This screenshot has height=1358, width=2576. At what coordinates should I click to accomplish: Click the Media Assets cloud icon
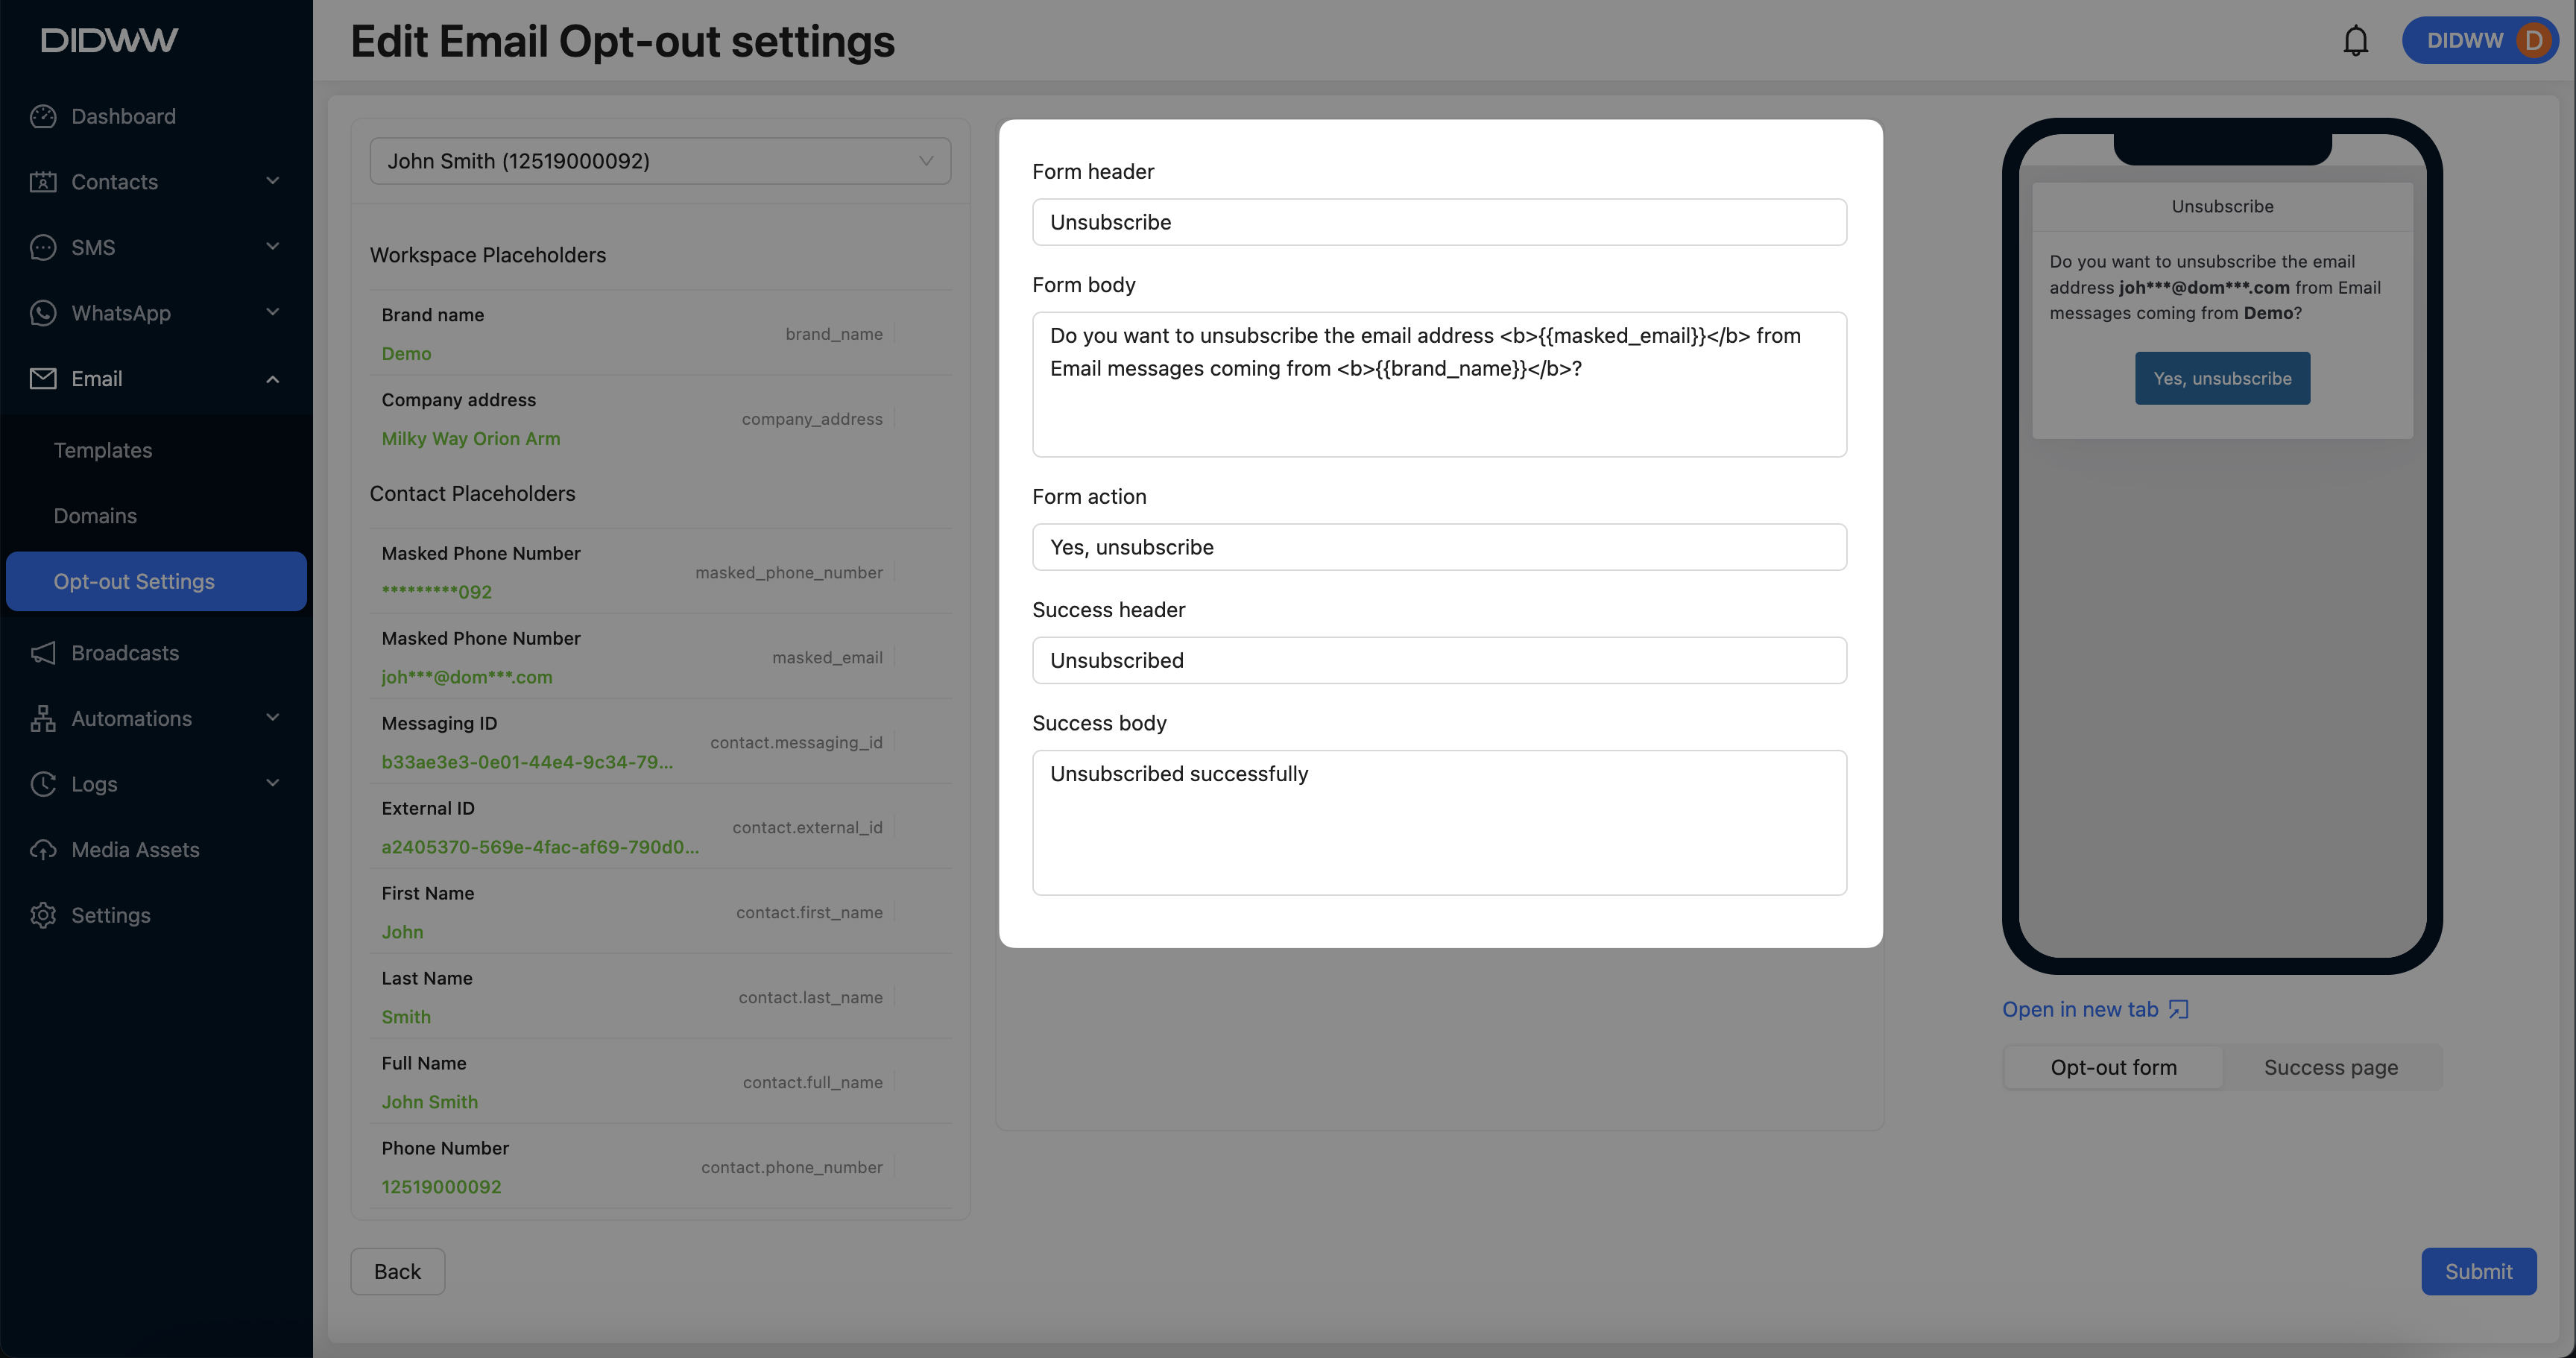tap(43, 850)
